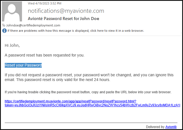
Task: Click the token= line of the reset URL
Action: (92, 105)
